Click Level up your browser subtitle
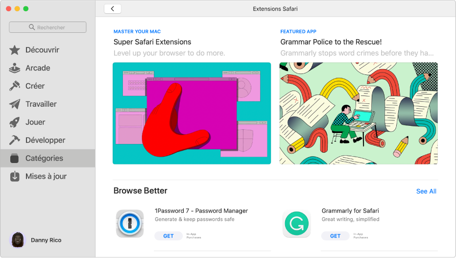The image size is (456, 258). [x=169, y=53]
